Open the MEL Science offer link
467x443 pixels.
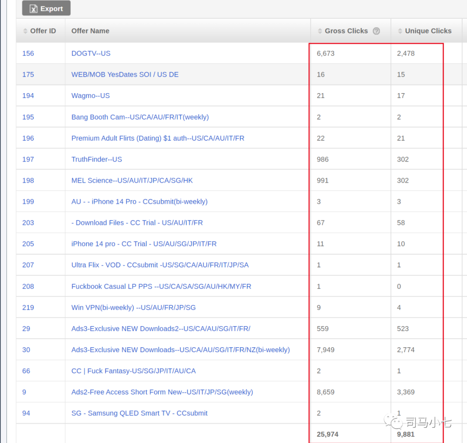pyautogui.click(x=132, y=181)
